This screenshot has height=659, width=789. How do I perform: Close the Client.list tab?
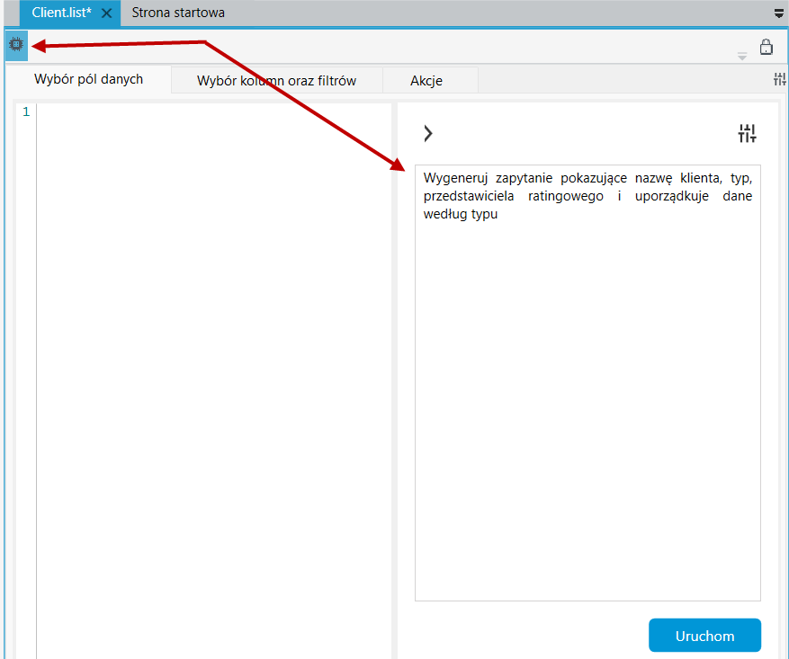(107, 13)
